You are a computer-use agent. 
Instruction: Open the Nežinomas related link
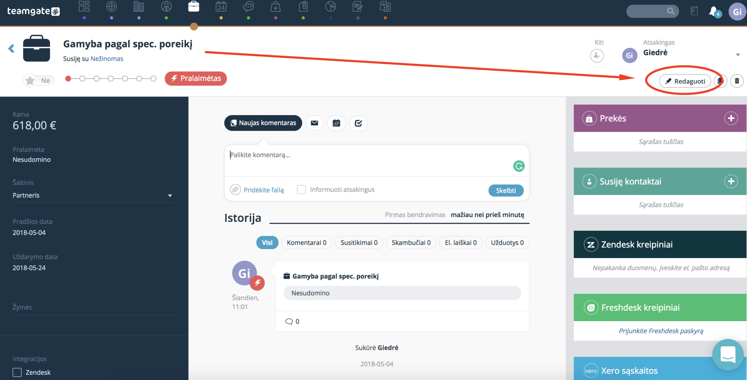[107, 59]
